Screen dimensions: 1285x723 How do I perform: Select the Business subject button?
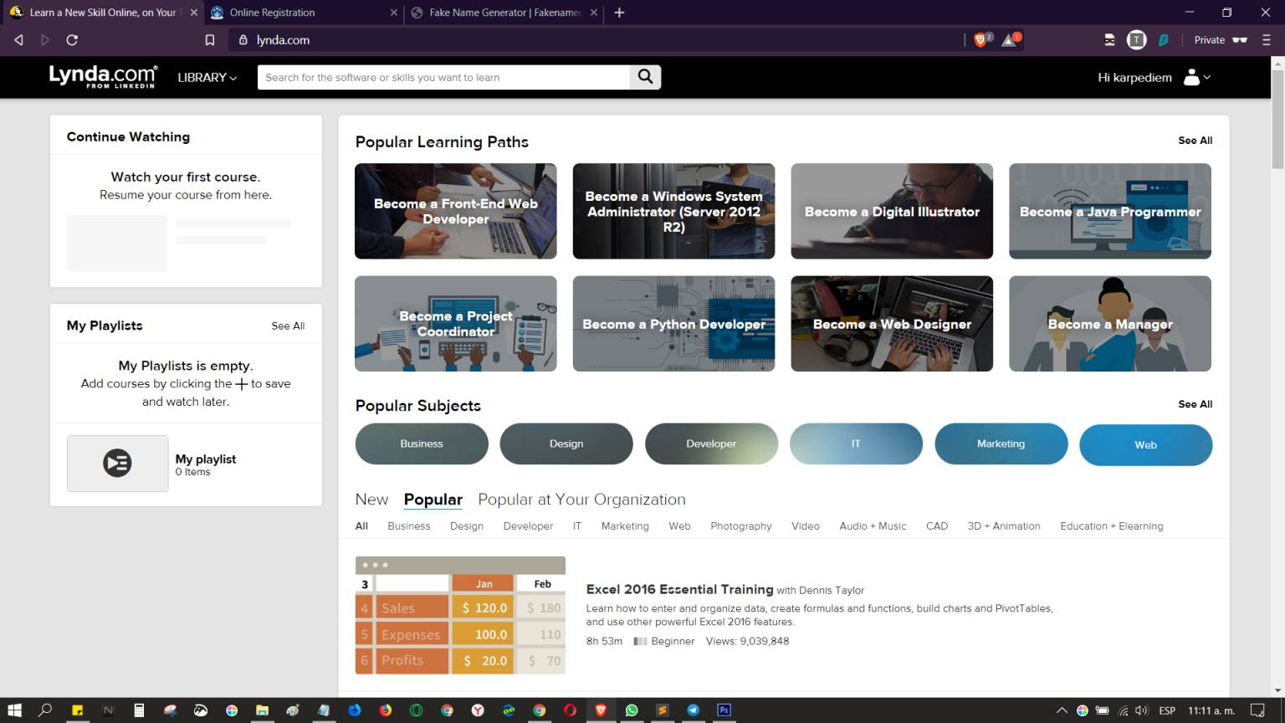point(422,444)
